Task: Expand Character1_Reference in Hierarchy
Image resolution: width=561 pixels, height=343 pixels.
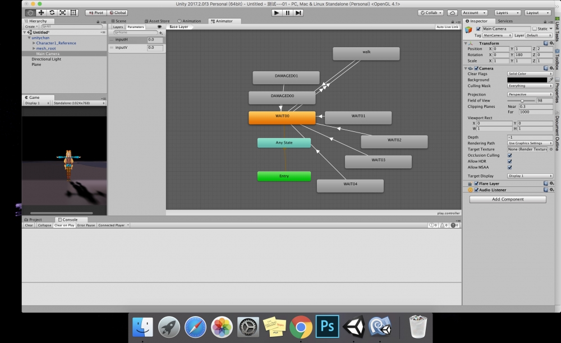Action: coord(34,43)
